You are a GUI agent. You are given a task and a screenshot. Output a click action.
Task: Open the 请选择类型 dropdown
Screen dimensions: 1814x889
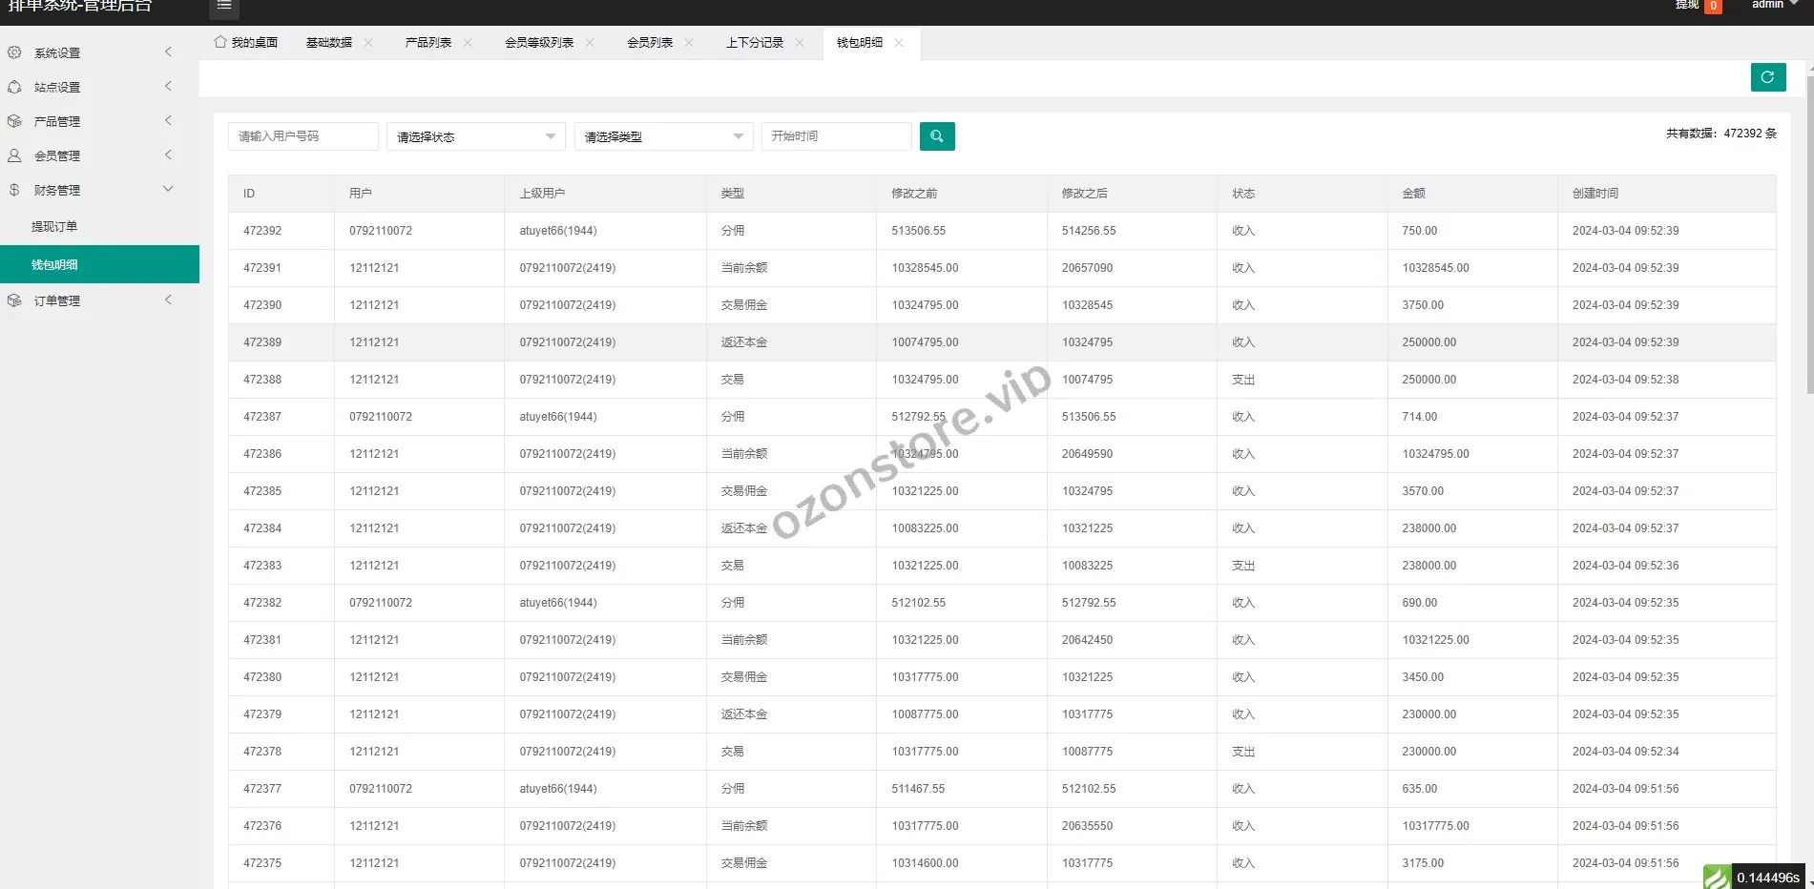[663, 136]
